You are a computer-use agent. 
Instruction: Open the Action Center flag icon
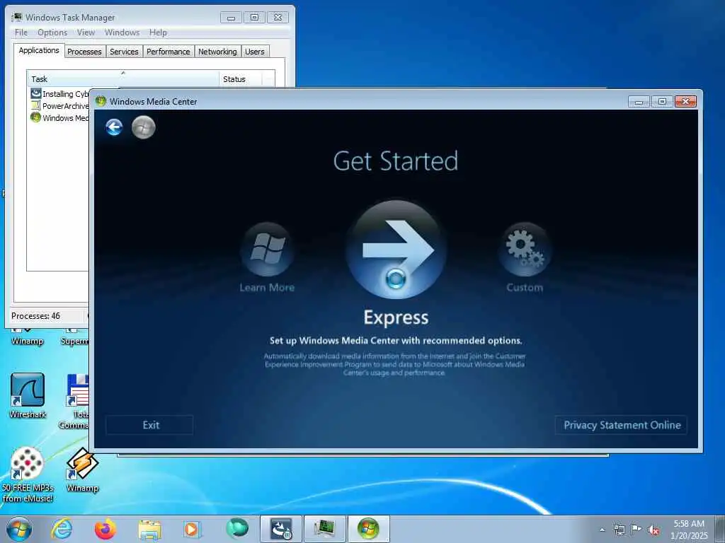[x=636, y=529]
